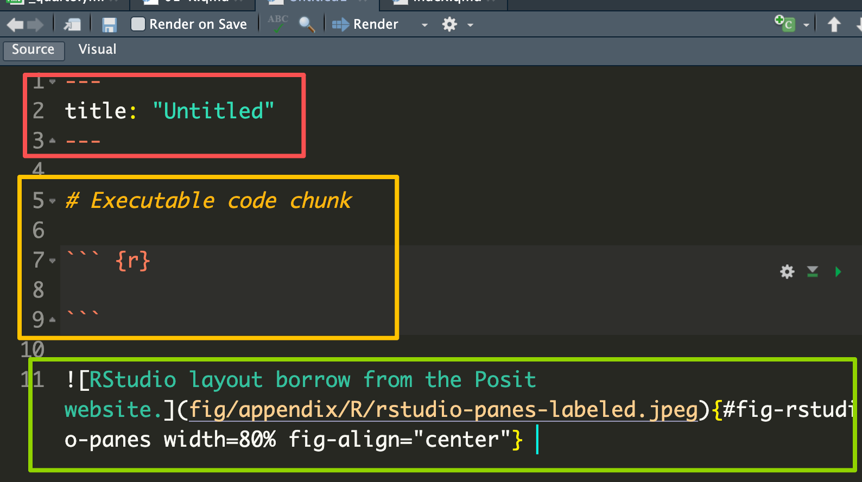Enable the Render on Save checkbox
The width and height of the screenshot is (862, 482).
click(138, 24)
